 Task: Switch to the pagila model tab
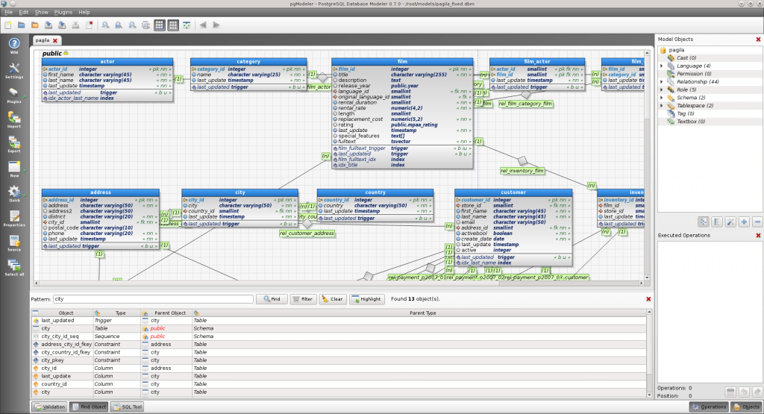coord(42,40)
